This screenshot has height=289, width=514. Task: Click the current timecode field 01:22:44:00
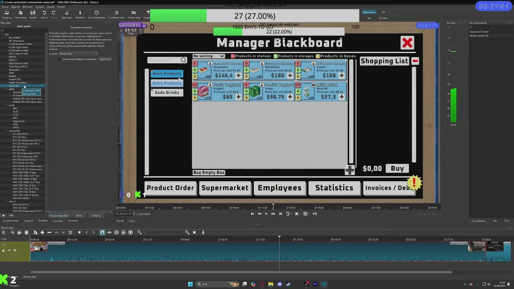(123, 214)
